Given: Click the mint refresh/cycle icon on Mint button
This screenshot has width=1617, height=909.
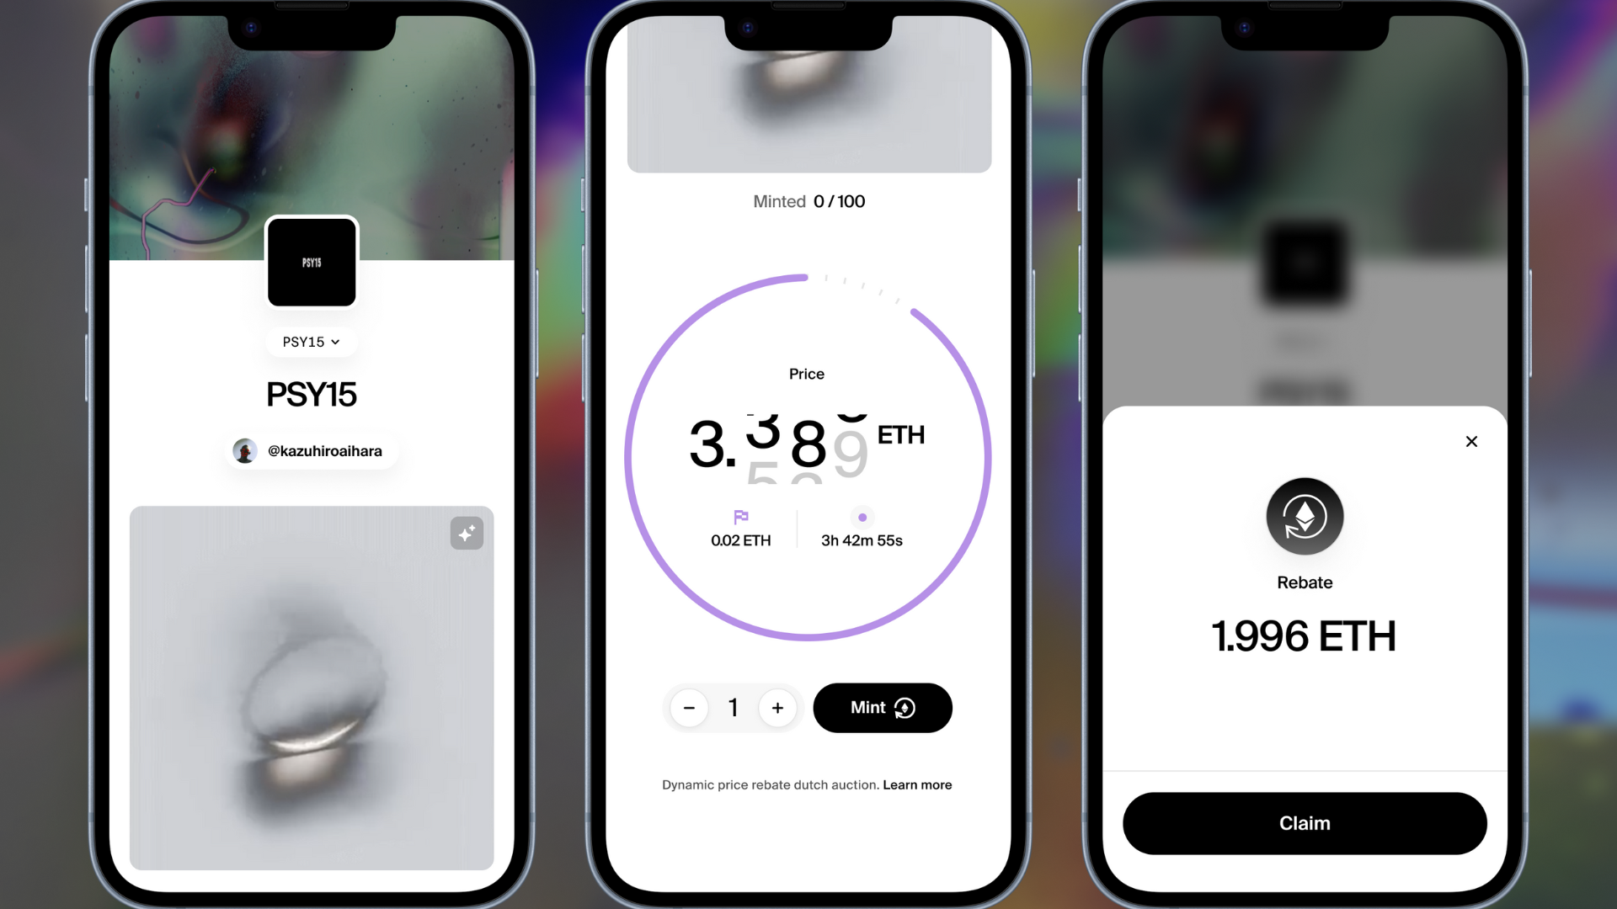Looking at the screenshot, I should [x=905, y=708].
